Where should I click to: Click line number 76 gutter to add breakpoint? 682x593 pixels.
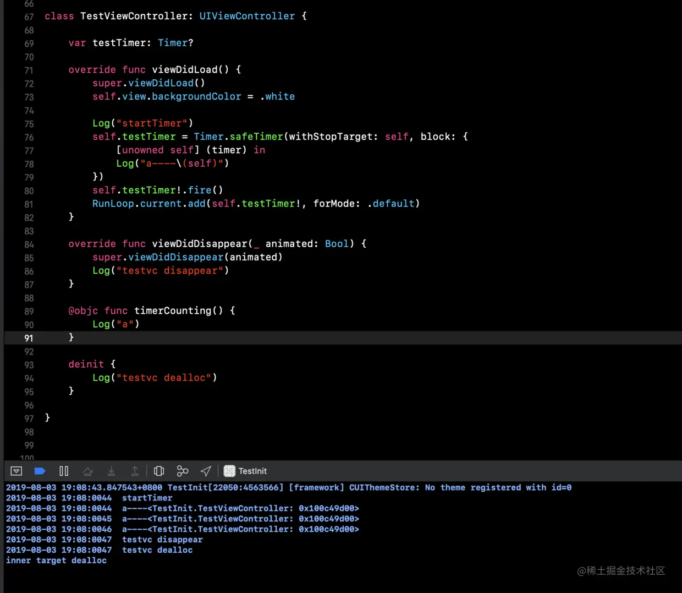(x=29, y=137)
